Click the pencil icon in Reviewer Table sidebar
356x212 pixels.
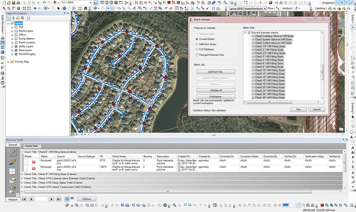[13, 152]
